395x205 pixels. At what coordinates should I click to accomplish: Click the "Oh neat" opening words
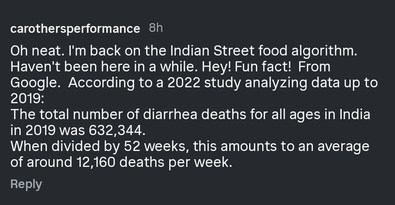coord(32,51)
